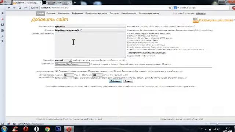The height and width of the screenshot is (132, 235).
Task: Open the red sidebar panel icon
Action: tap(3, 19)
